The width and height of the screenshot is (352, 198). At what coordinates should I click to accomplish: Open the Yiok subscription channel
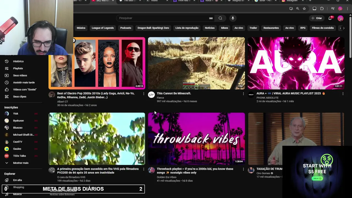(15, 114)
